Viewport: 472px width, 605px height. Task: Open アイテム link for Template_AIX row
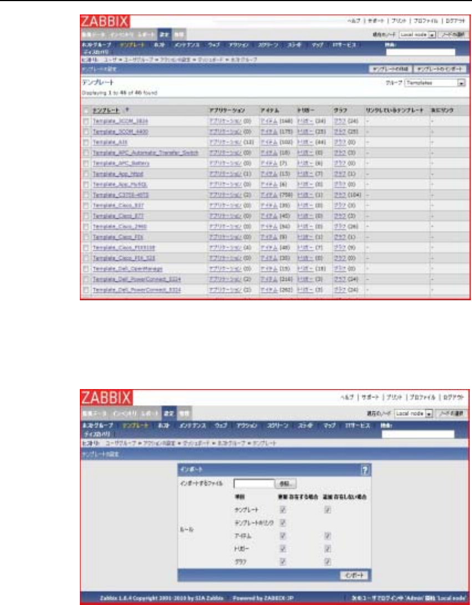(269, 143)
